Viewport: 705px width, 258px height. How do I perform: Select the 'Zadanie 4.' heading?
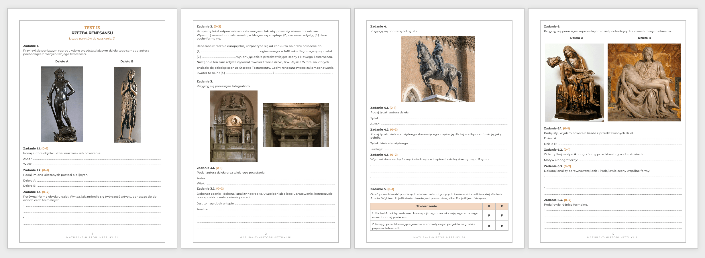coord(378,27)
